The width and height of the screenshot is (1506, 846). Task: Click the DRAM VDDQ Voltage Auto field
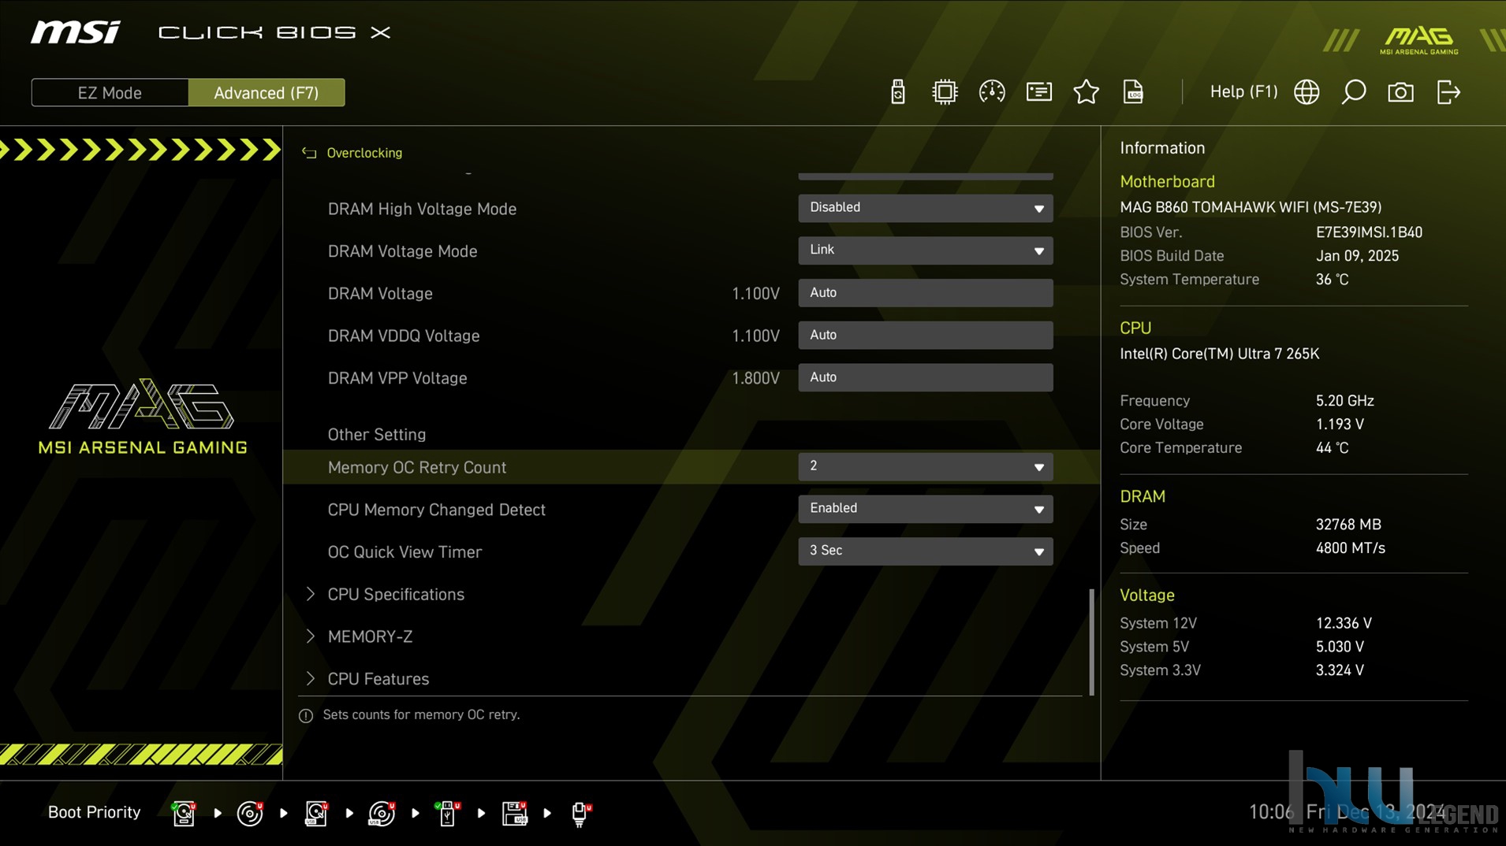click(x=925, y=336)
